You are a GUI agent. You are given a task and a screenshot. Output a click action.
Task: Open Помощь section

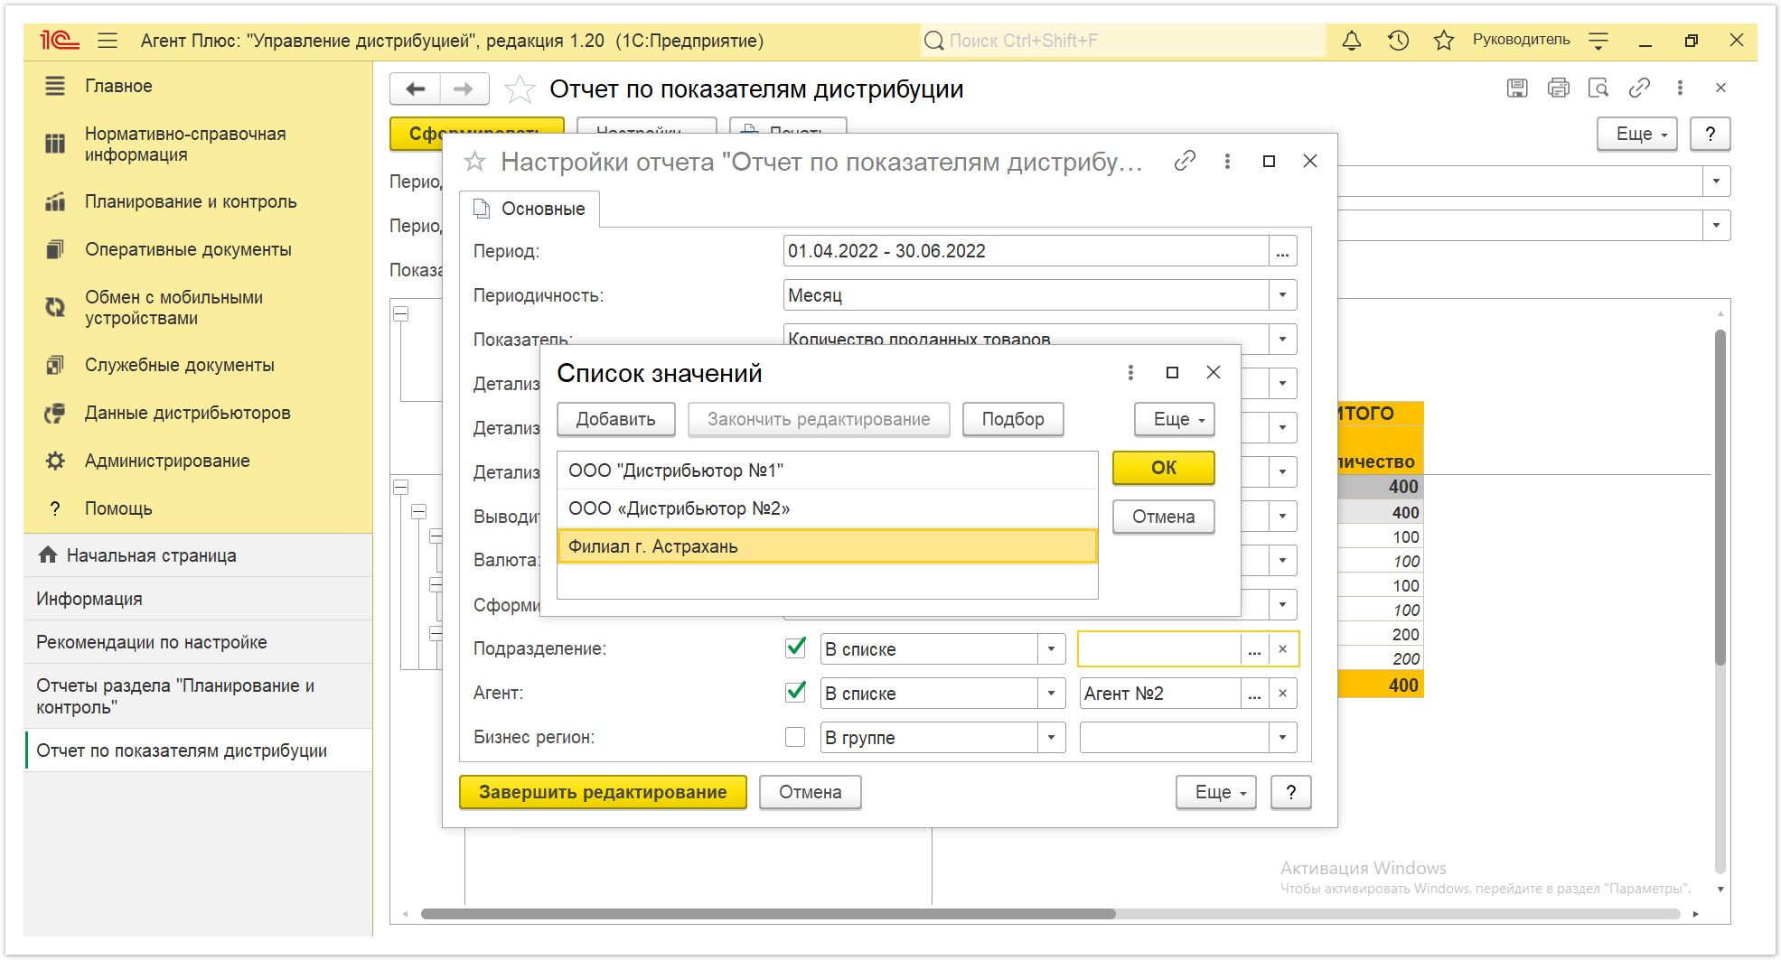tap(118, 508)
